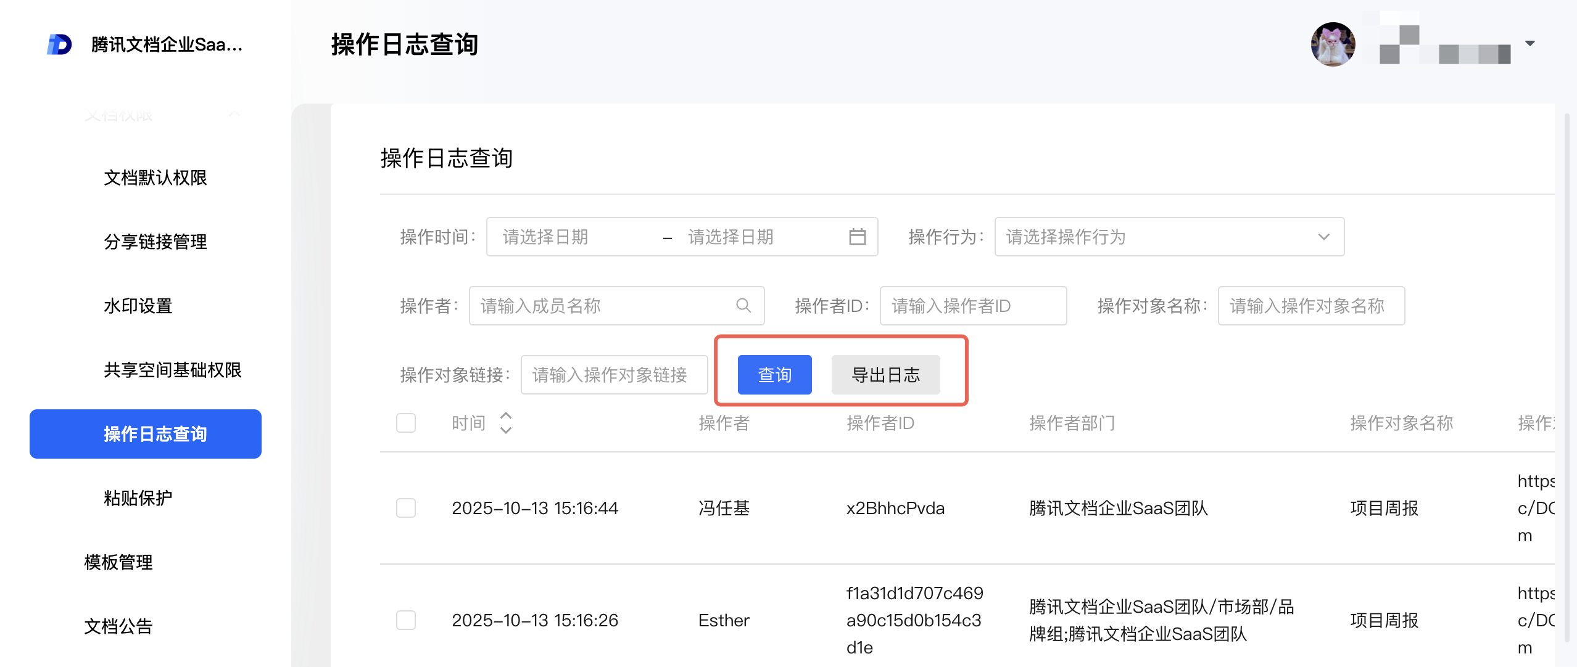Open account menu caret beside username

[1529, 43]
